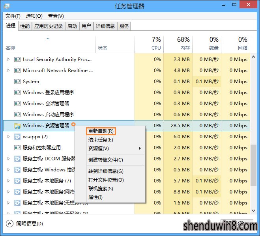Choose 联机搜索(S) in context menu
Viewport: 260px width, 236px height.
101,188
